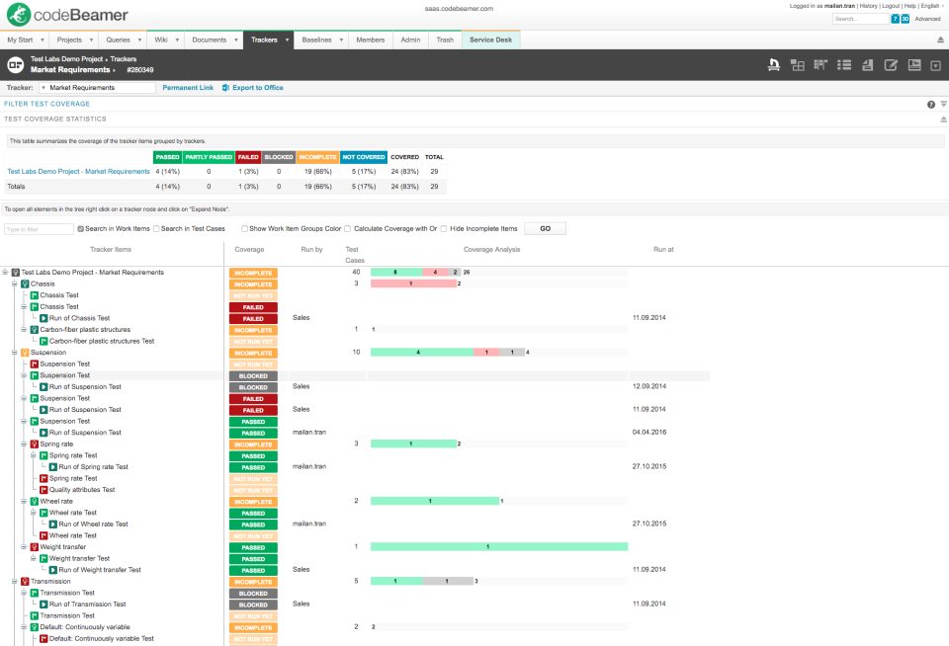
Task: Switch to the Service Desk tab
Action: point(491,40)
